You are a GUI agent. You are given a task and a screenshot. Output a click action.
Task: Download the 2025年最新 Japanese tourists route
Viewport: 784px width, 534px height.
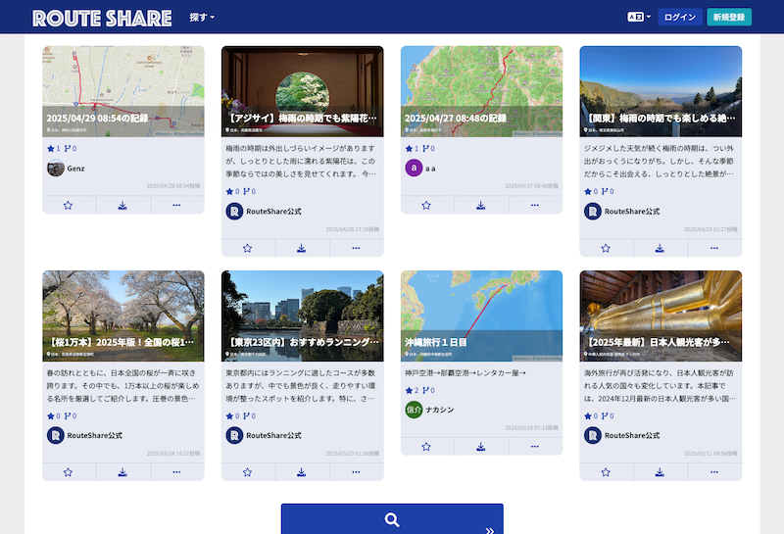coord(660,472)
